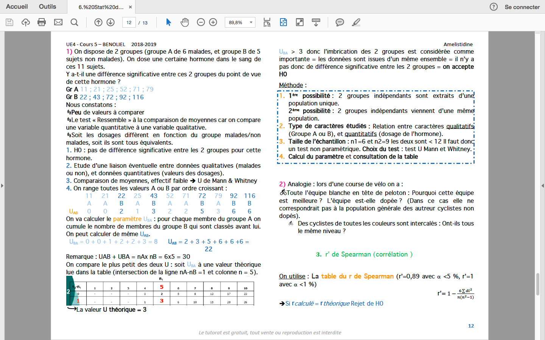Select the Hand pan tool
The height and width of the screenshot is (340, 545).
[x=185, y=22]
